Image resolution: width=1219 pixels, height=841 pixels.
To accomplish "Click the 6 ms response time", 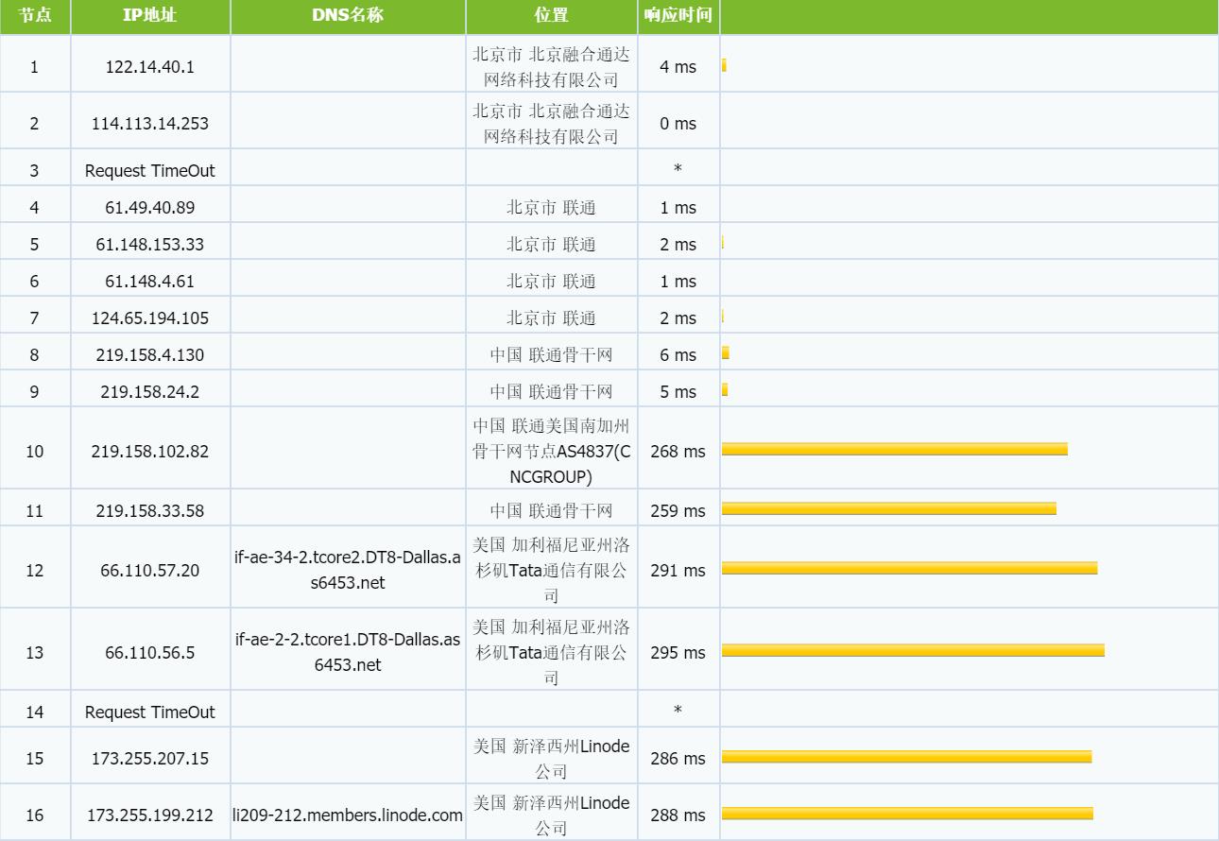I will click(x=678, y=354).
